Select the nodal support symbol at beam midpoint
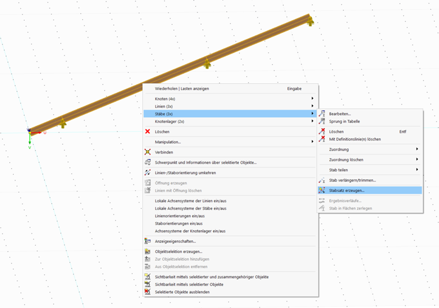 207,63
